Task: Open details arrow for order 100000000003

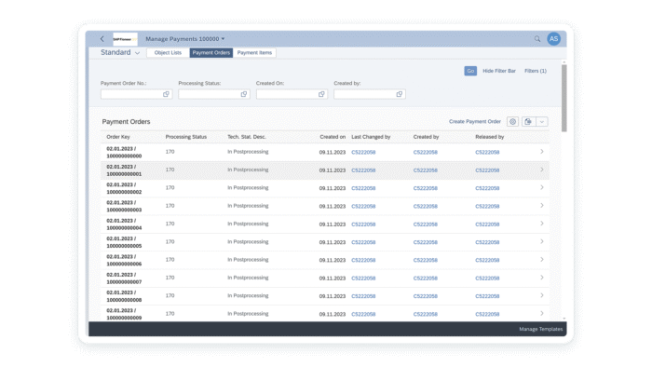Action: pos(542,206)
